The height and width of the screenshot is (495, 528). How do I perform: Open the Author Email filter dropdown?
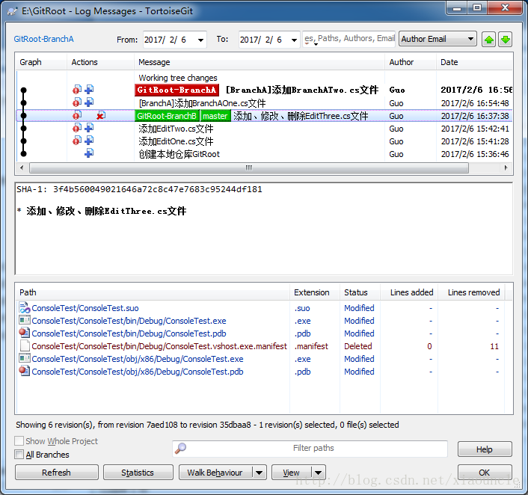point(470,39)
